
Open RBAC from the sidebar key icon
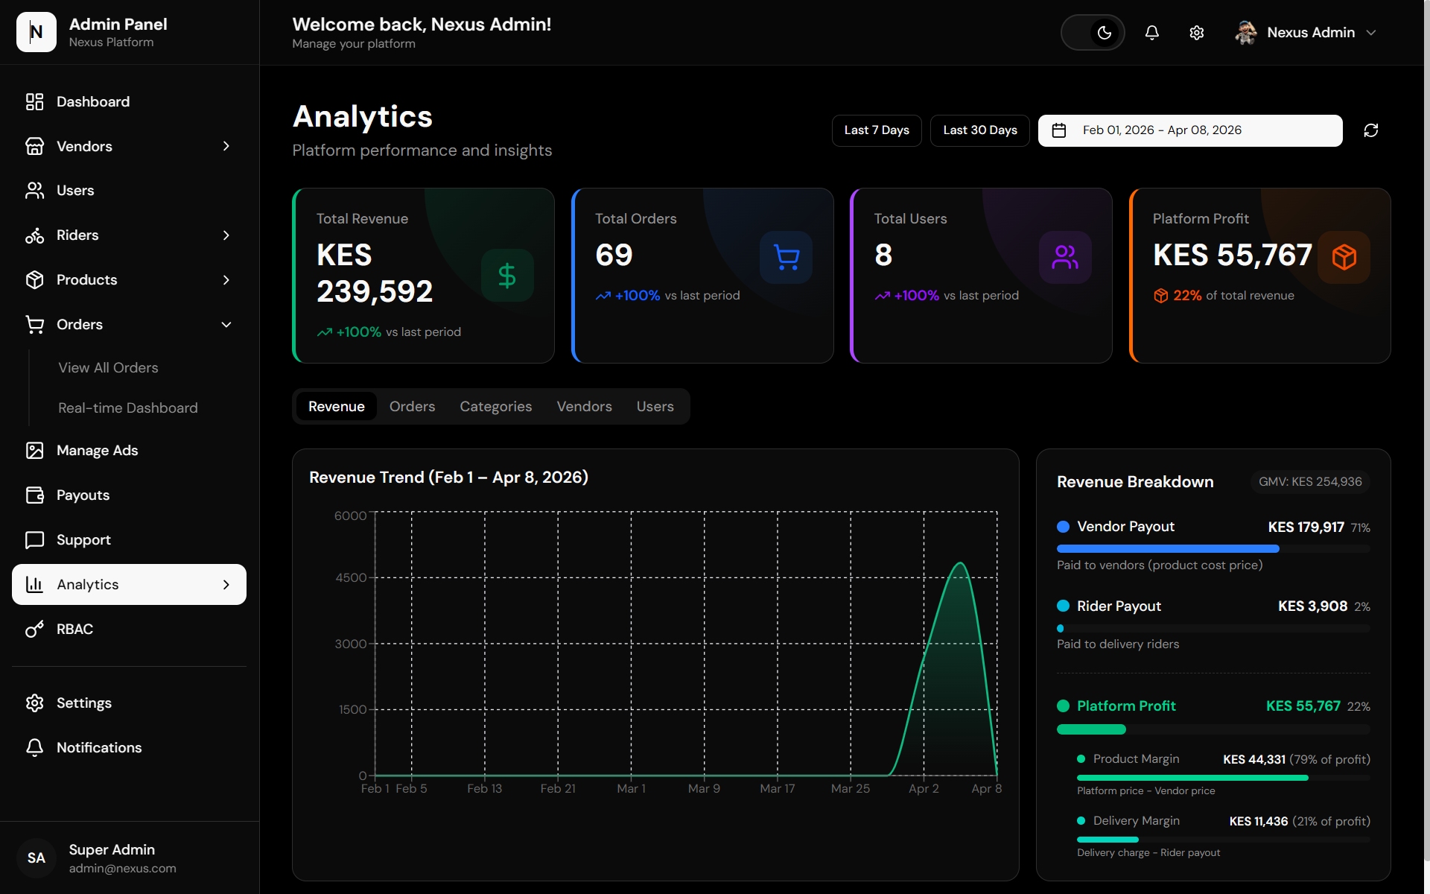pyautogui.click(x=35, y=630)
